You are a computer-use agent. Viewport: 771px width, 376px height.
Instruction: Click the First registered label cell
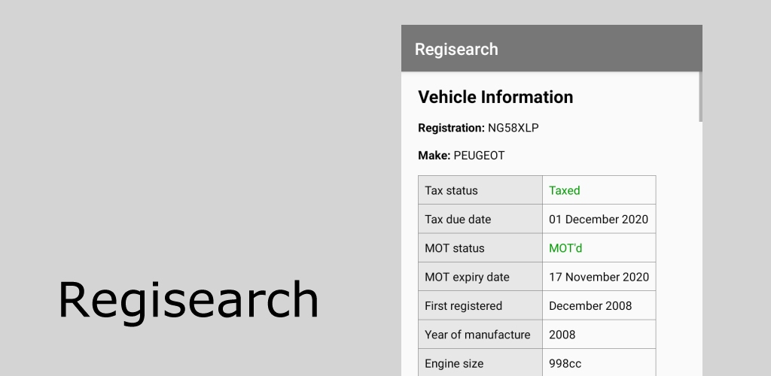point(480,305)
